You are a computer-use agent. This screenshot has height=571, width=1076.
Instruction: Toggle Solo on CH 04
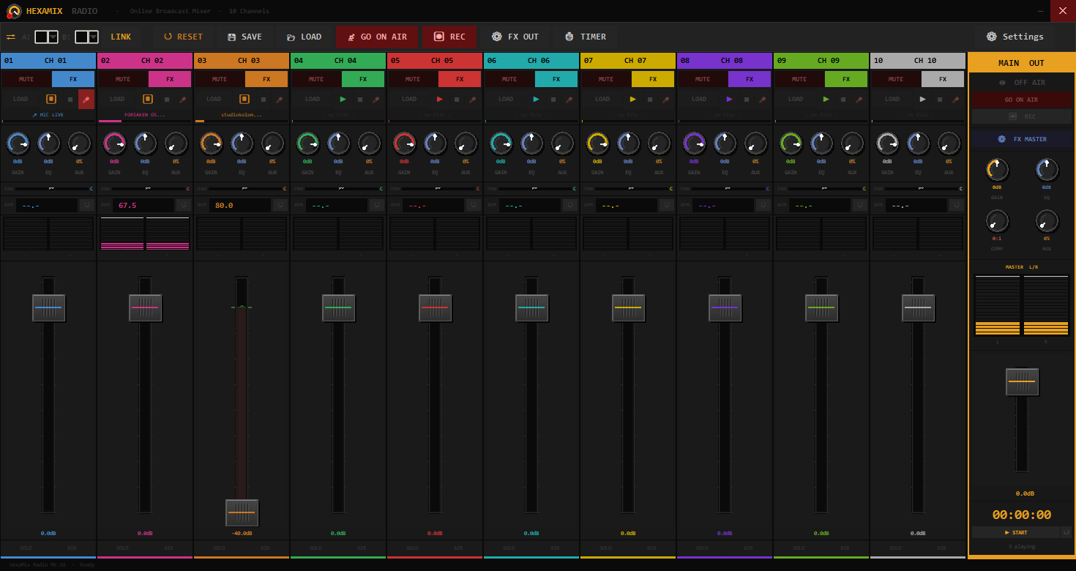pyautogui.click(x=315, y=548)
